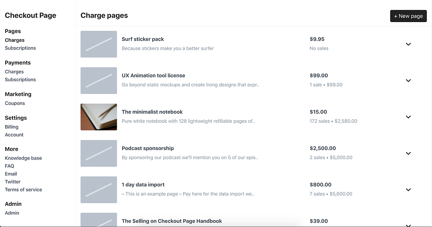Click Podcast sponsorship placeholder thumbnail
This screenshot has height=227, width=432.
click(x=98, y=153)
